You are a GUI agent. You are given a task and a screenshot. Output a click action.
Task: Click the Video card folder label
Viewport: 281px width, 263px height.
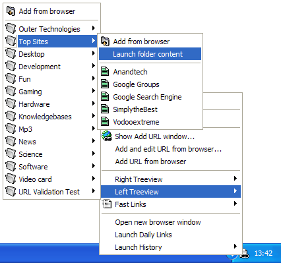click(35, 179)
